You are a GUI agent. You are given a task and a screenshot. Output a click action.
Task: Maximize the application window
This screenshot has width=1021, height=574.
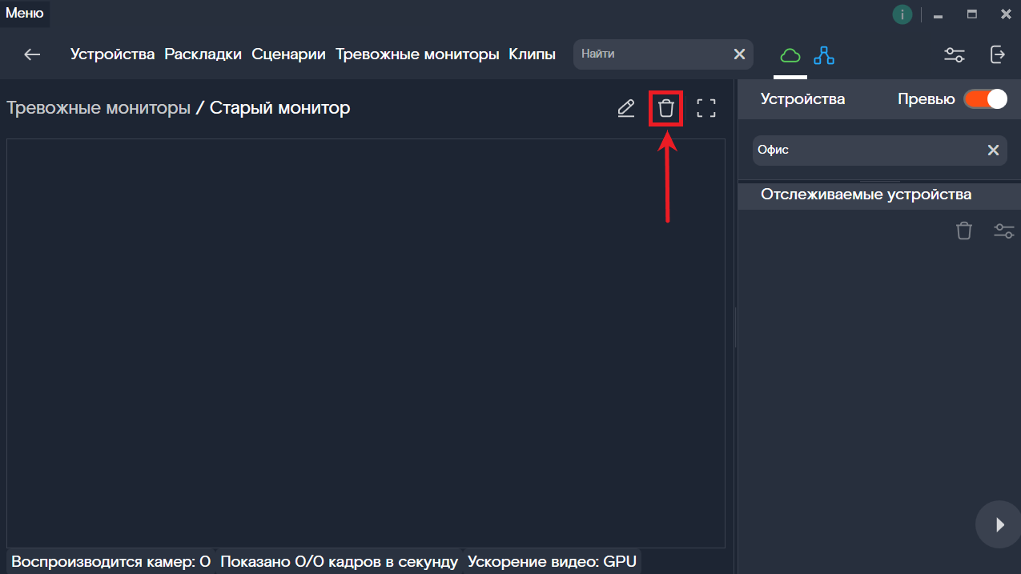[972, 14]
